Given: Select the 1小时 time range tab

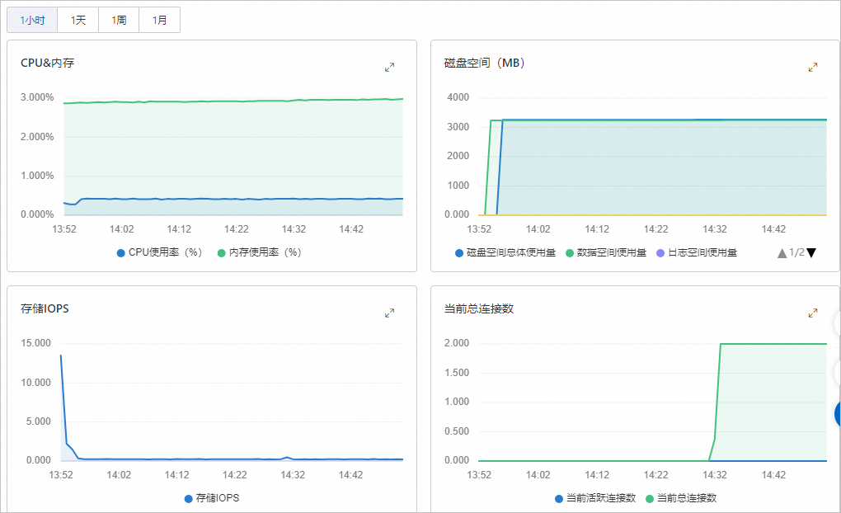Looking at the screenshot, I should click(32, 20).
